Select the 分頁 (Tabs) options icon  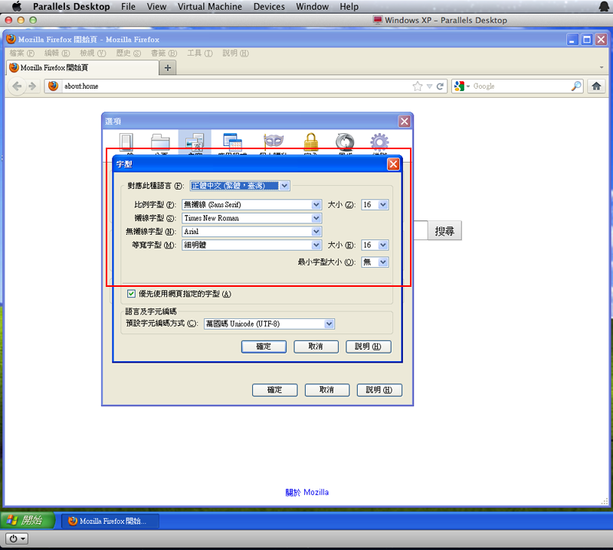(x=159, y=142)
